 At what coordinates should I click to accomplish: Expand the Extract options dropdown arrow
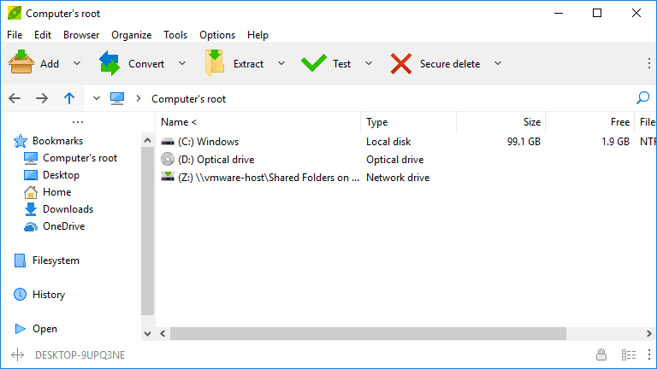point(281,63)
